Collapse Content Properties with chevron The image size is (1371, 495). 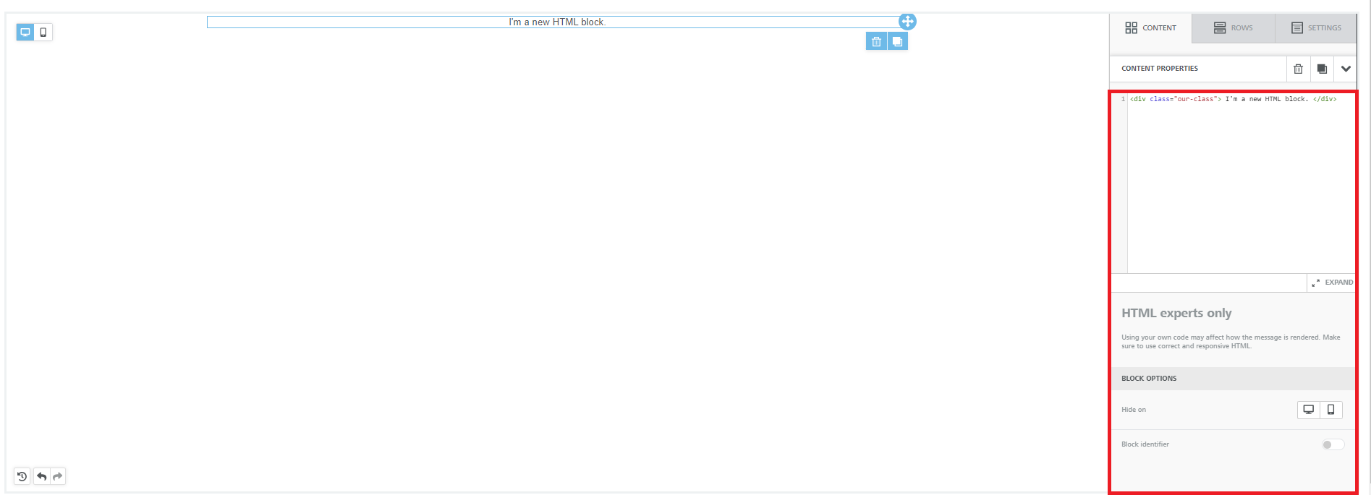point(1346,69)
